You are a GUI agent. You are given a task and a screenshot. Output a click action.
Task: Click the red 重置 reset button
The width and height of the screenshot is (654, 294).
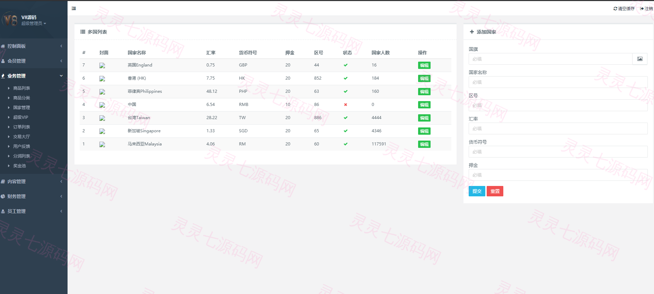(x=495, y=191)
